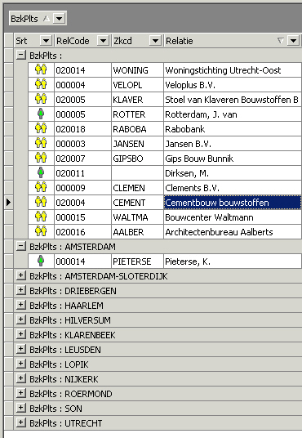
Task: Click the person icon beside Rotterdam, J. van
Action: click(x=41, y=114)
